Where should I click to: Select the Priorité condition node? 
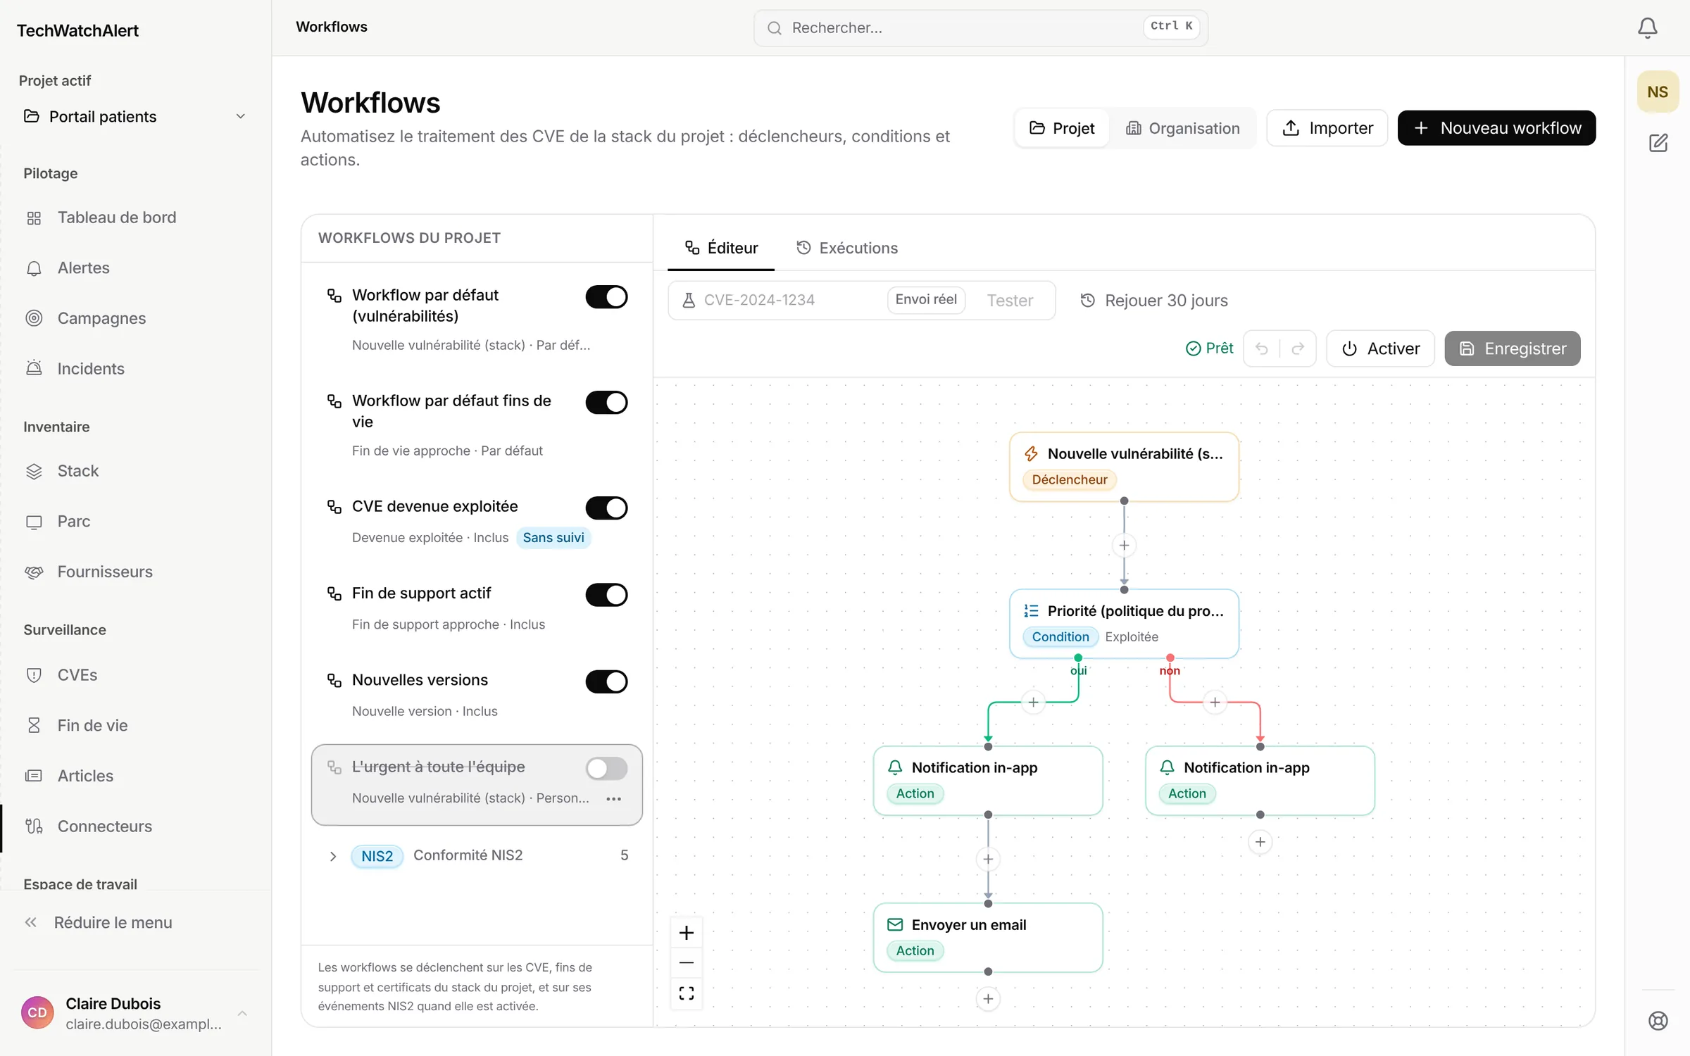point(1125,624)
